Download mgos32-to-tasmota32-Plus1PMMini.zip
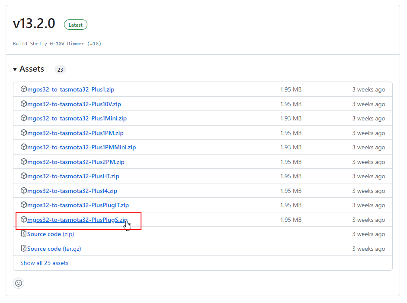 (81, 147)
